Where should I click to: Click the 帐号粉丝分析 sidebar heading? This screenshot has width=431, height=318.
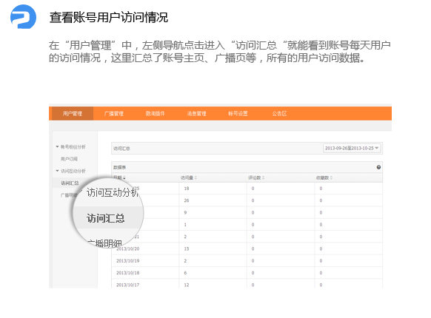point(73,147)
